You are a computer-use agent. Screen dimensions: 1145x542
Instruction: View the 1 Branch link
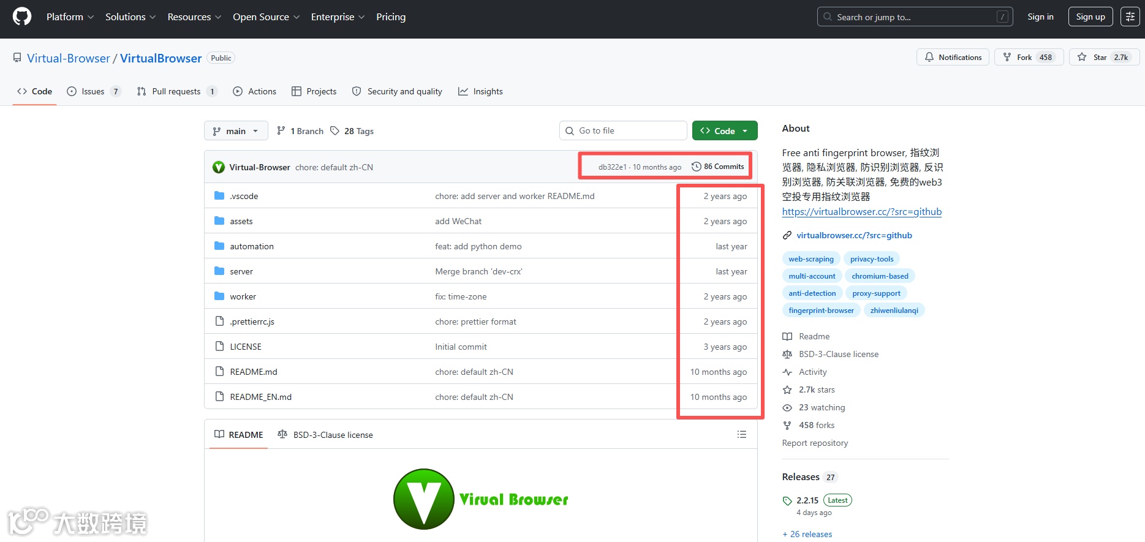pos(300,131)
